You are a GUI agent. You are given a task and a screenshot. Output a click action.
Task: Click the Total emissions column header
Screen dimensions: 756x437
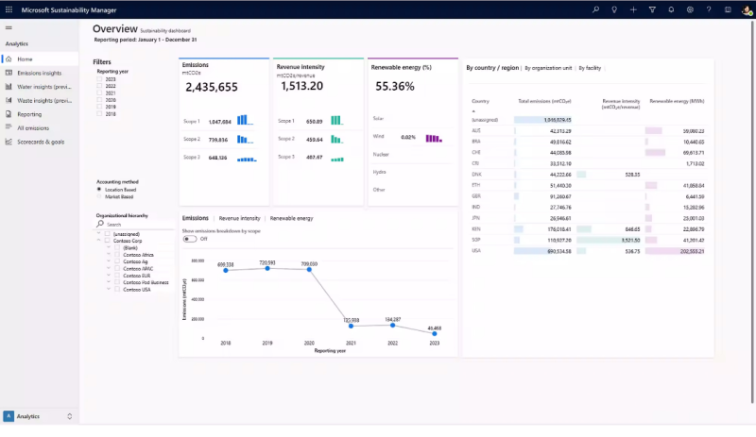click(544, 101)
